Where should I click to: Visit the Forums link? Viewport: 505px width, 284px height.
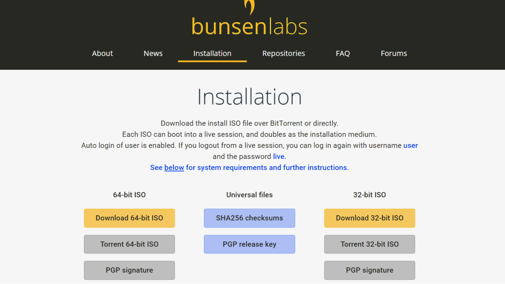click(394, 53)
